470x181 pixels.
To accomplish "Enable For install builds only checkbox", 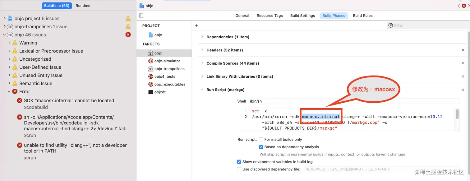I will 261,139.
